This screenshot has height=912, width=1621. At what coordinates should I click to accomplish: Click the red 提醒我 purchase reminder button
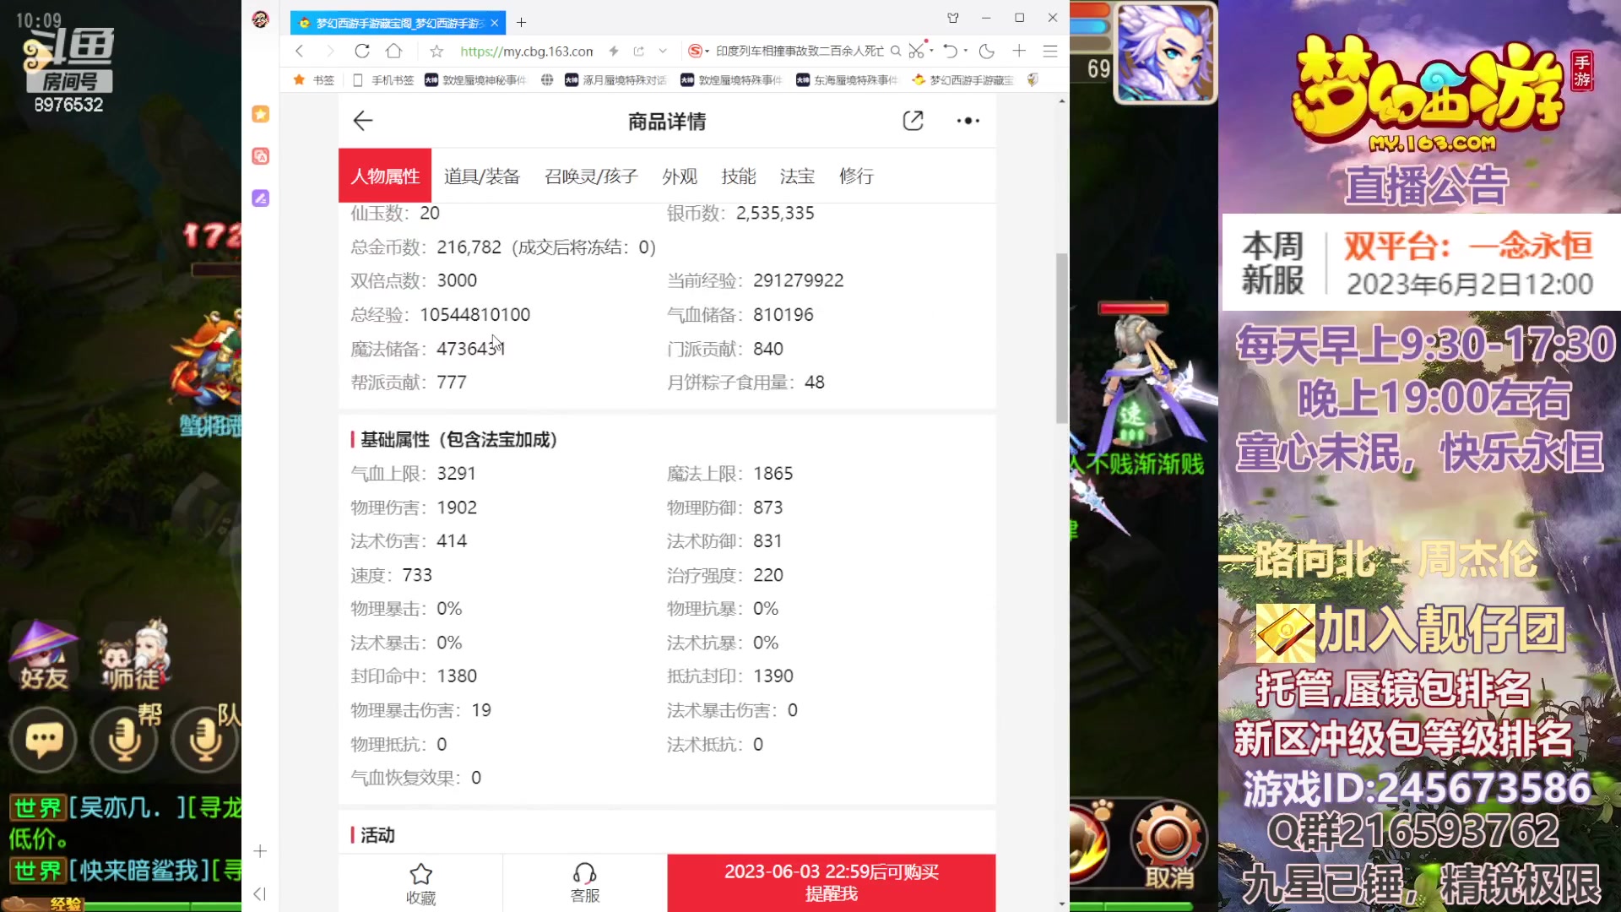pyautogui.click(x=832, y=883)
